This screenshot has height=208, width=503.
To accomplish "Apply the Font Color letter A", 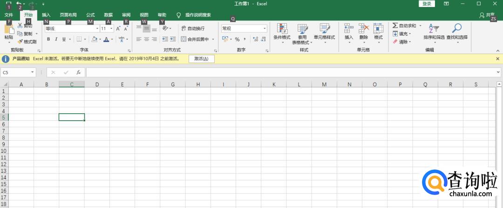I will tap(106, 39).
